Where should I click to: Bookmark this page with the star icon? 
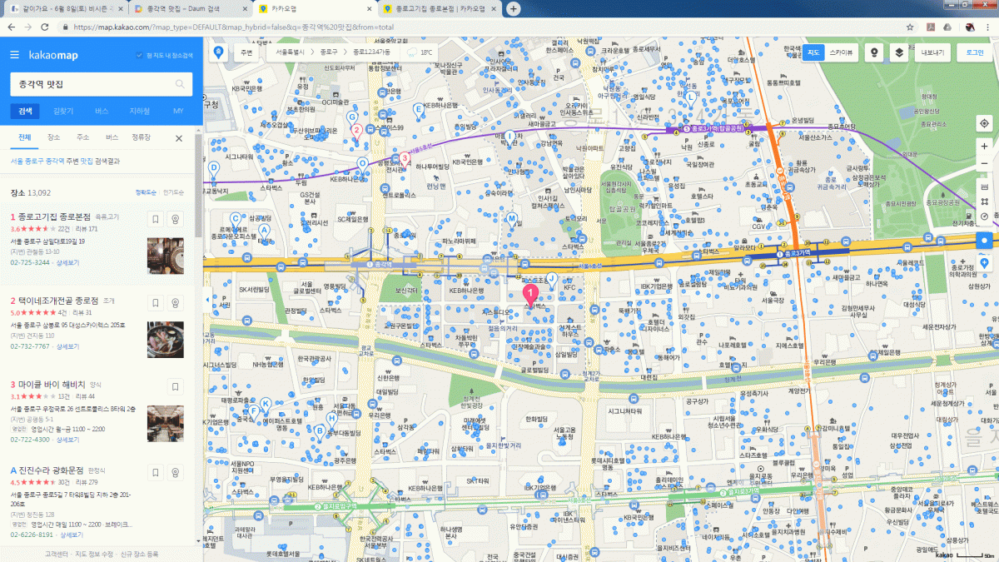[x=911, y=27]
